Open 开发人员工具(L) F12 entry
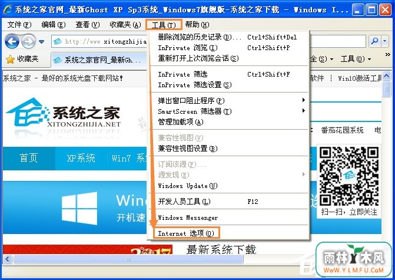The image size is (395, 280). pyautogui.click(x=228, y=202)
